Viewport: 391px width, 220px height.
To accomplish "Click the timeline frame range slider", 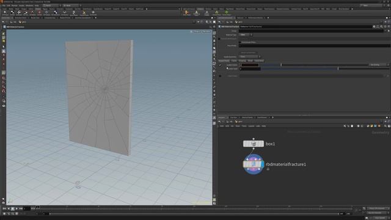I will coord(194,213).
